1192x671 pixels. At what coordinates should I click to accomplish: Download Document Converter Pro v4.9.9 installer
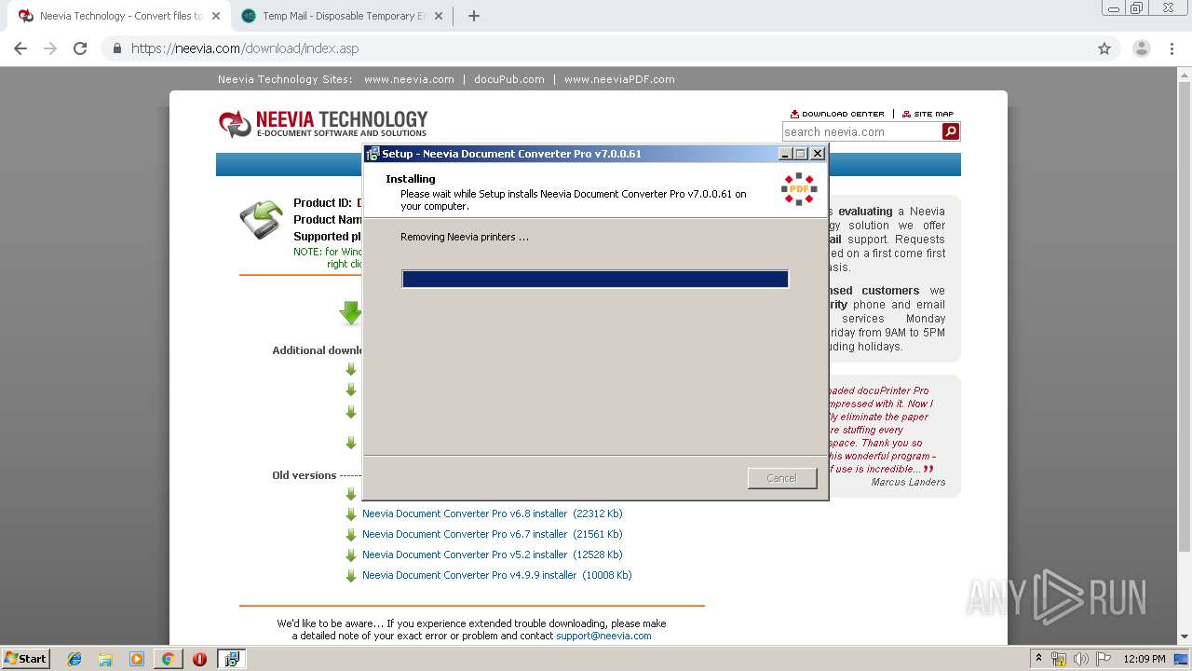(497, 575)
